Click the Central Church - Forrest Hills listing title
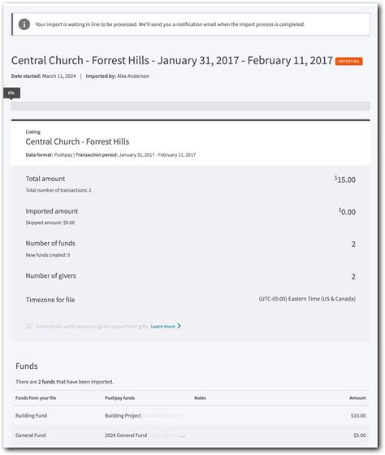The image size is (385, 455). coord(77,141)
